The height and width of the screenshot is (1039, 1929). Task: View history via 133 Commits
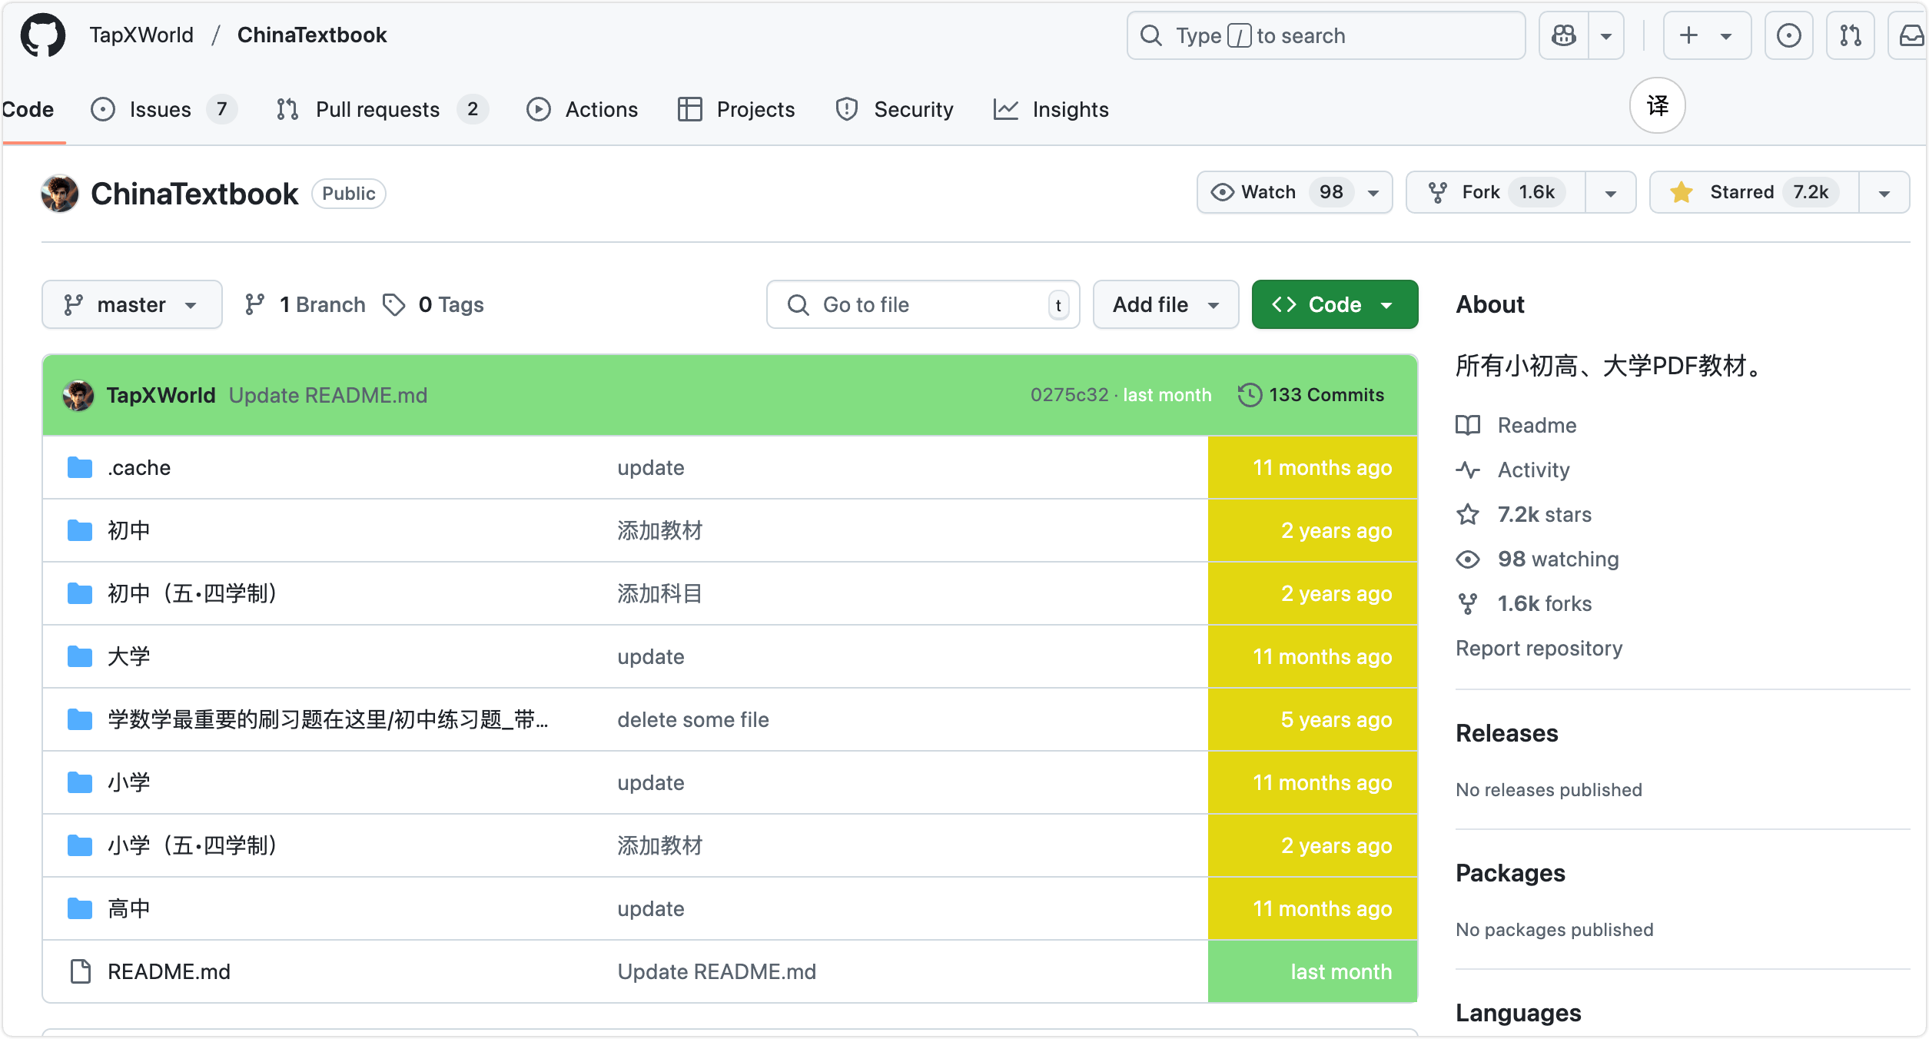1311,395
